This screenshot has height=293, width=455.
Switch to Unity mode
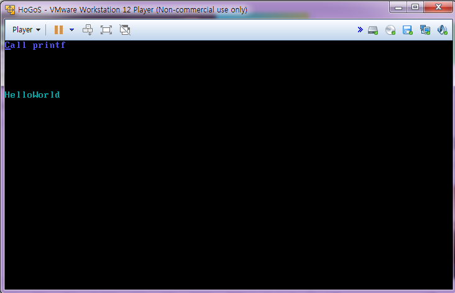pos(125,30)
